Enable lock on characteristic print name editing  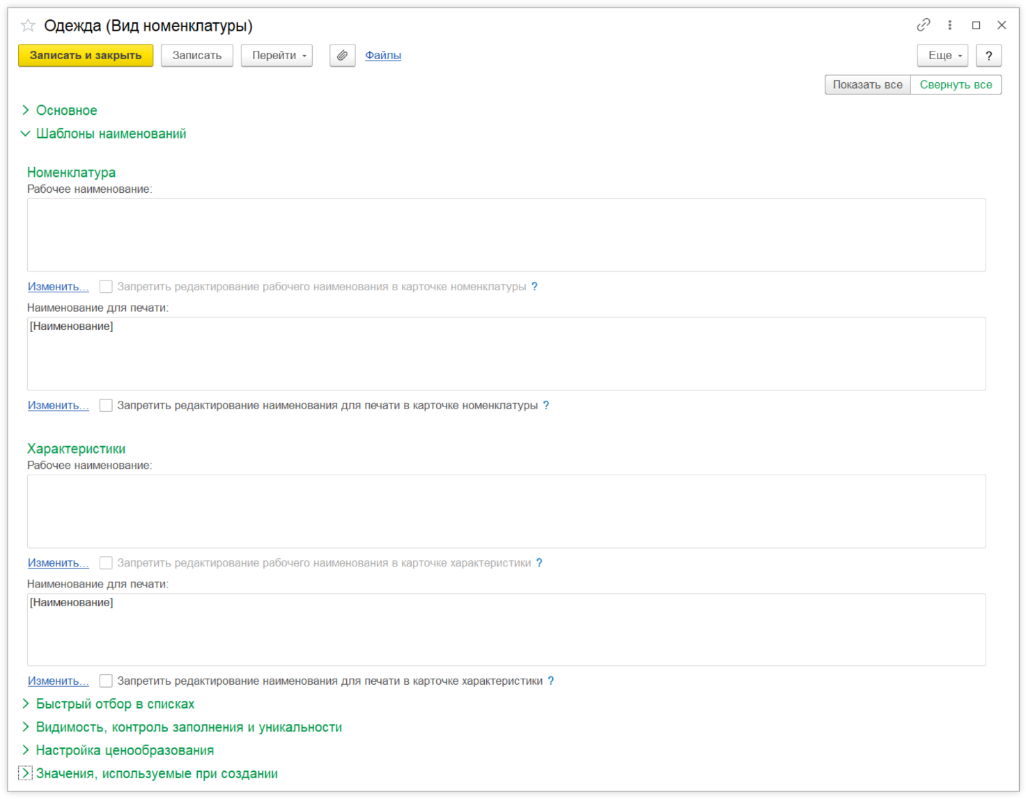coord(106,681)
